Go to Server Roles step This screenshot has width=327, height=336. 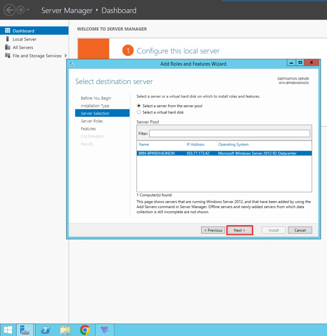(92, 121)
